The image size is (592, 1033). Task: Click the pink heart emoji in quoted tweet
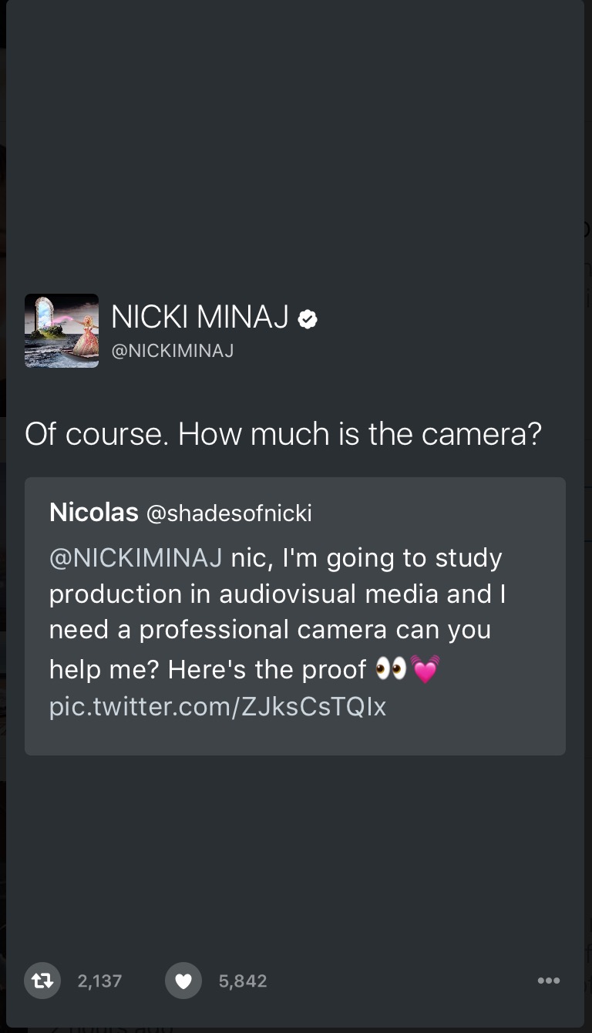[425, 668]
